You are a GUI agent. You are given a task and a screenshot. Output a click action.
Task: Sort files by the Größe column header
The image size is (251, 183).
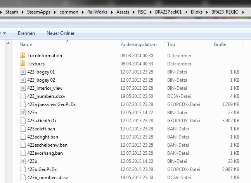click(220, 44)
